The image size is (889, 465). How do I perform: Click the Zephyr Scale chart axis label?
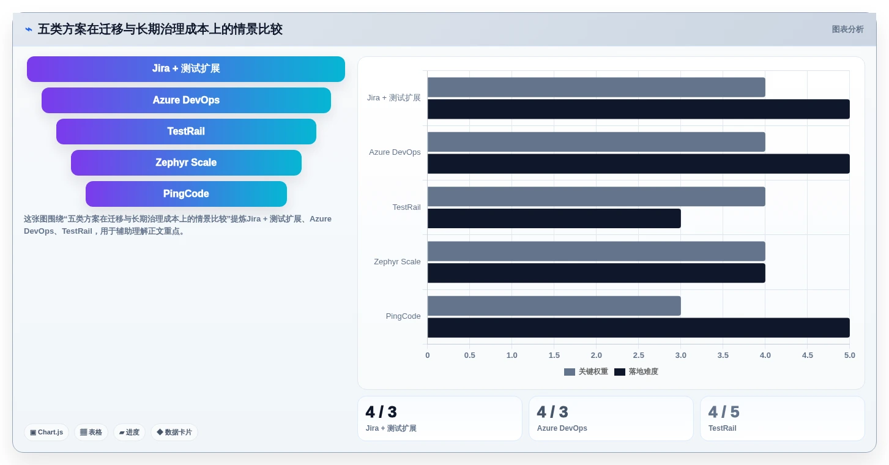click(397, 262)
